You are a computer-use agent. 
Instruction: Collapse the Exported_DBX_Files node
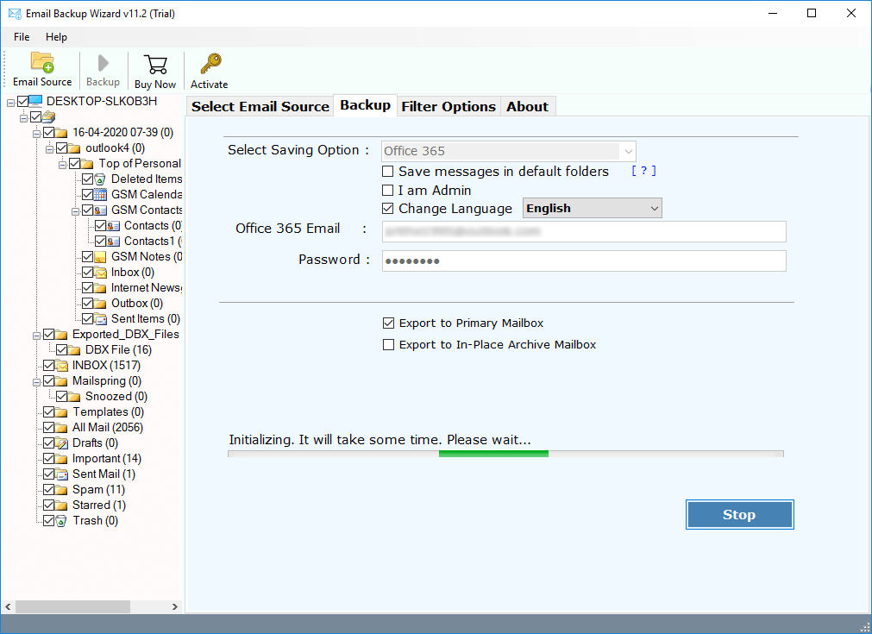click(x=37, y=336)
